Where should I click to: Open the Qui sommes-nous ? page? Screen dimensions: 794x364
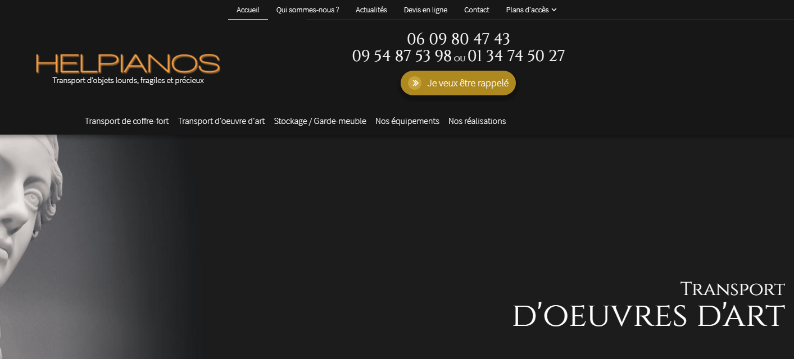pyautogui.click(x=307, y=10)
